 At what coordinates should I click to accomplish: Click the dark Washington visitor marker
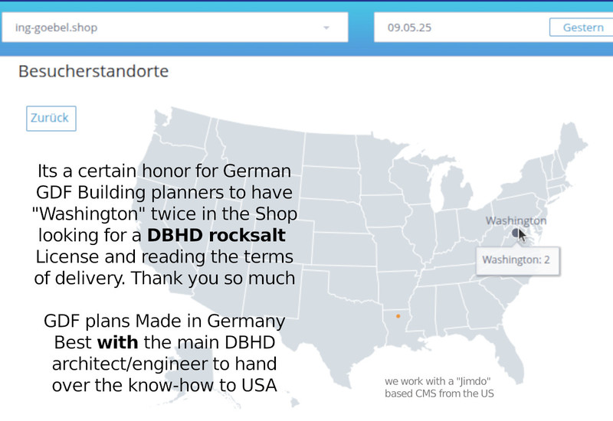coord(516,232)
